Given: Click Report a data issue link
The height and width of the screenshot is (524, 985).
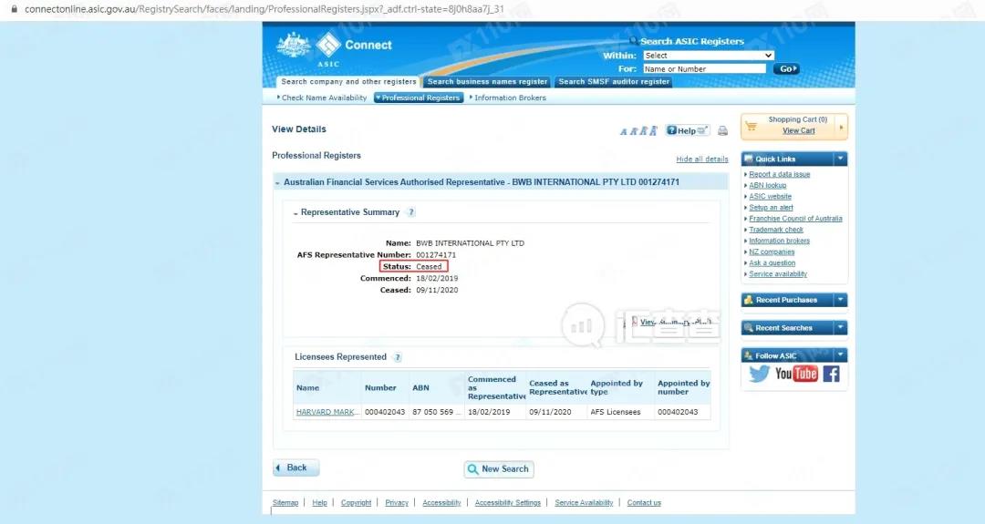Looking at the screenshot, I should [x=779, y=174].
